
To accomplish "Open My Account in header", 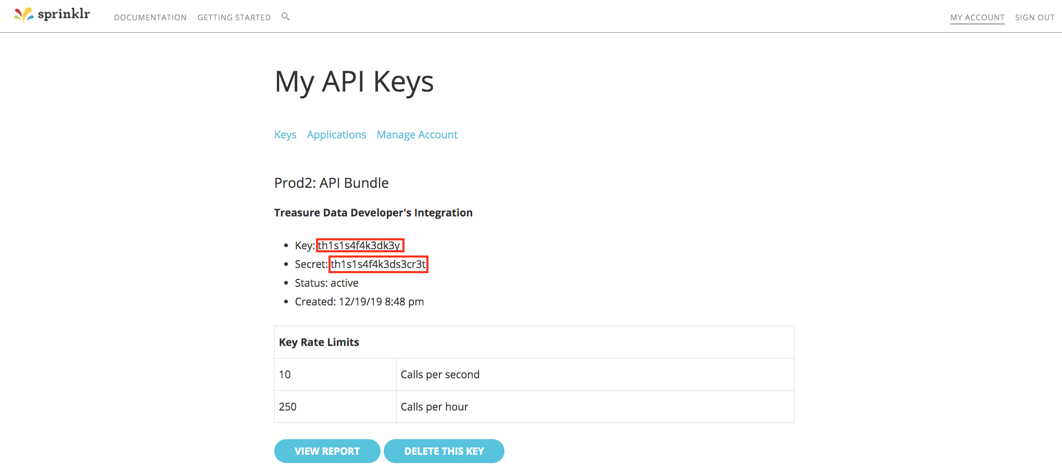I will (x=977, y=18).
